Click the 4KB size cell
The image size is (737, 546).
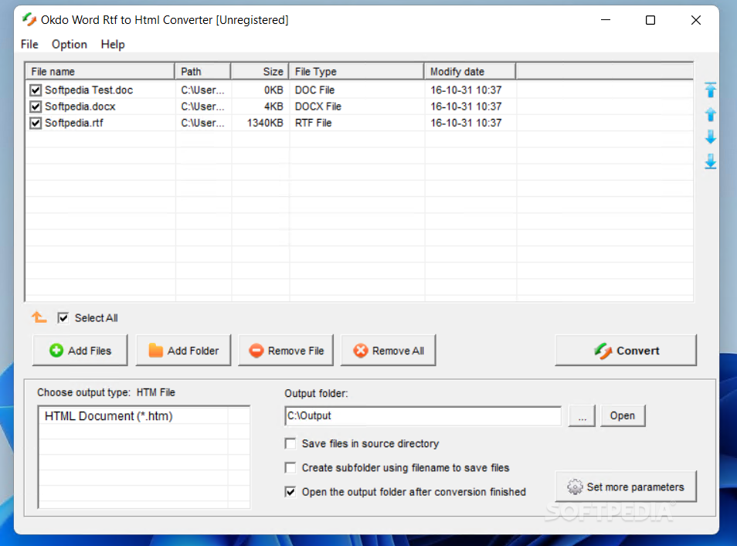tap(273, 107)
